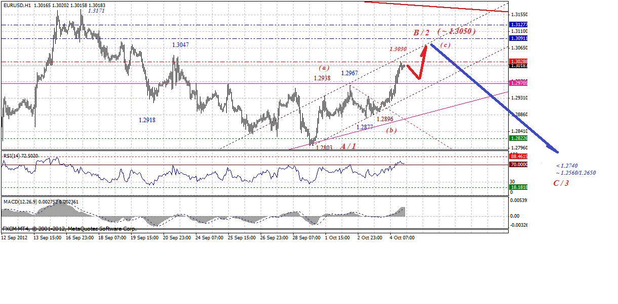Click the 1.2803 low annotation

[324, 147]
